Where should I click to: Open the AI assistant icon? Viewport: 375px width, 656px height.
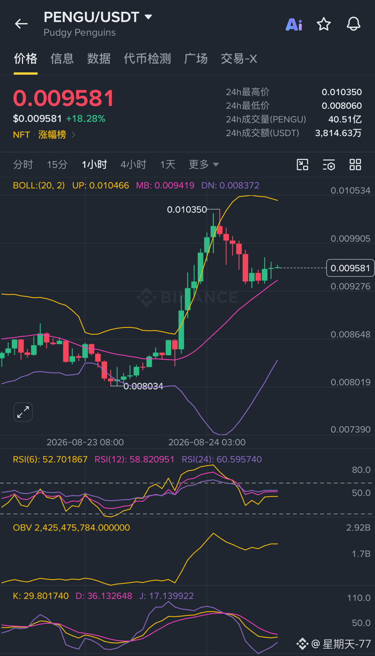tap(294, 24)
